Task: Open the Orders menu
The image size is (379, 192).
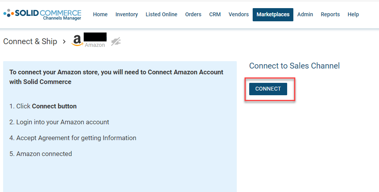Action: 193,14
